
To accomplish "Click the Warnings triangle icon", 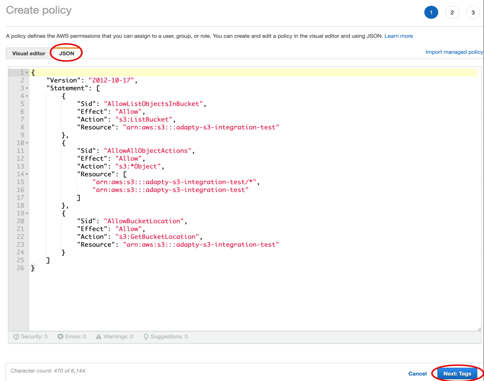I will coord(99,337).
